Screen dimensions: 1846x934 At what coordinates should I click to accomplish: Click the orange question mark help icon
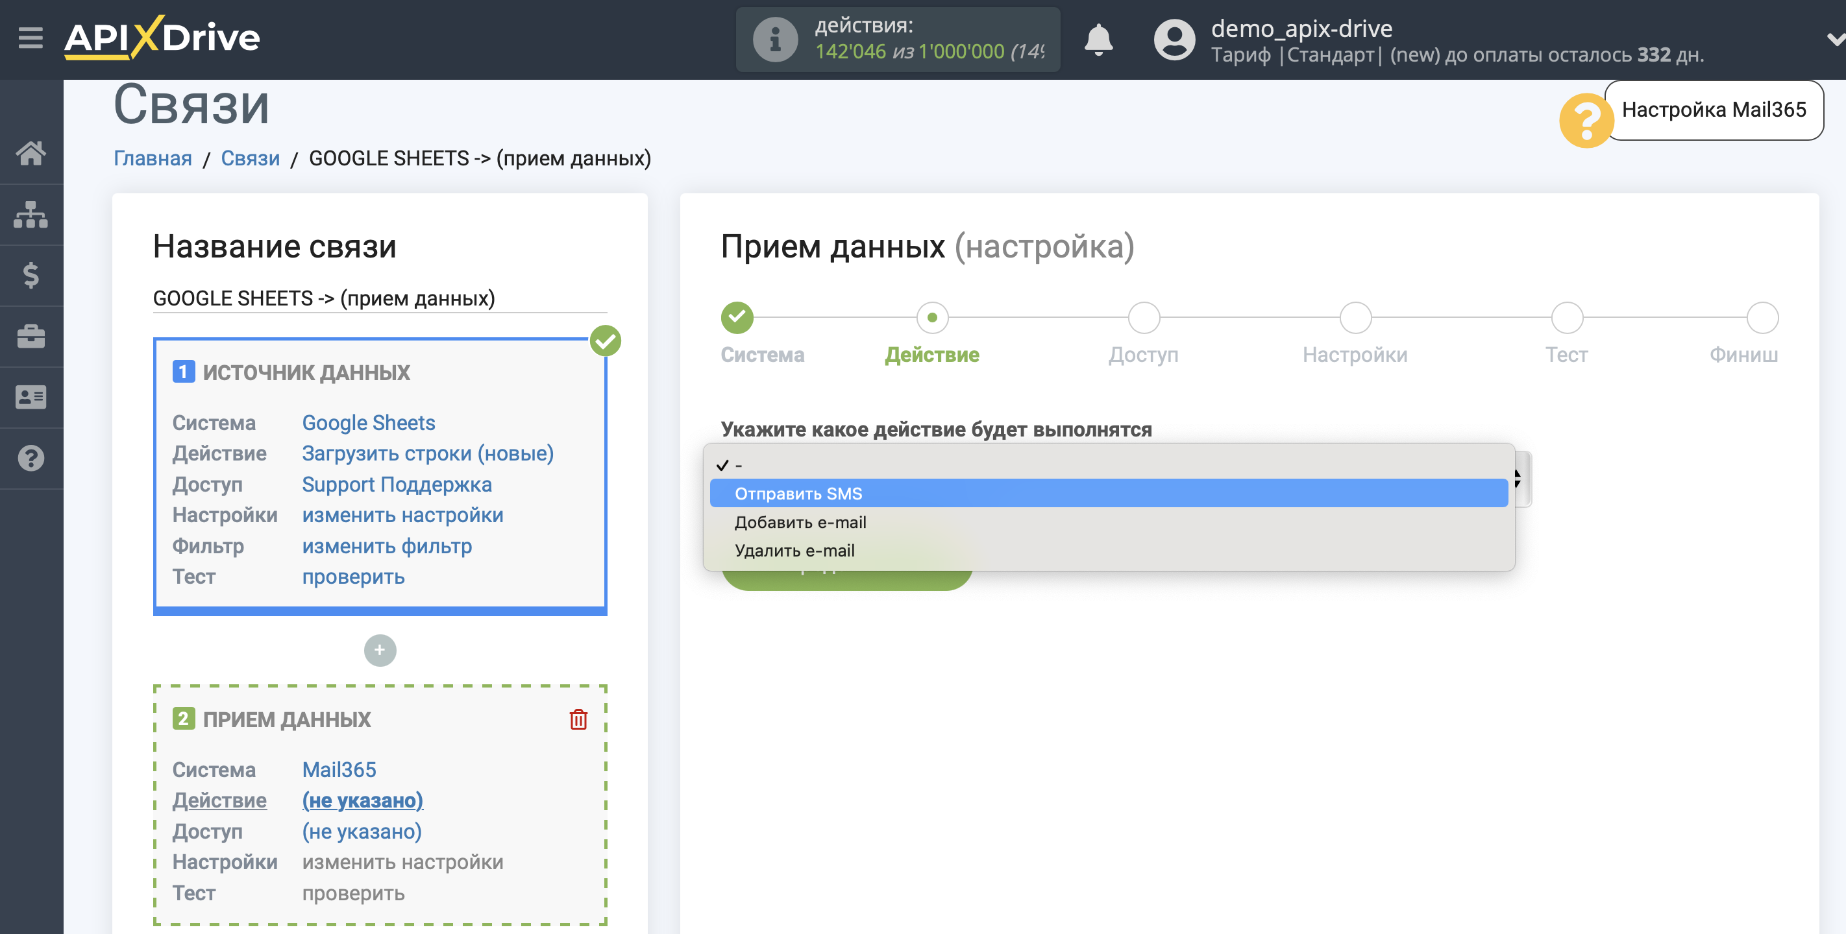coord(1586,121)
